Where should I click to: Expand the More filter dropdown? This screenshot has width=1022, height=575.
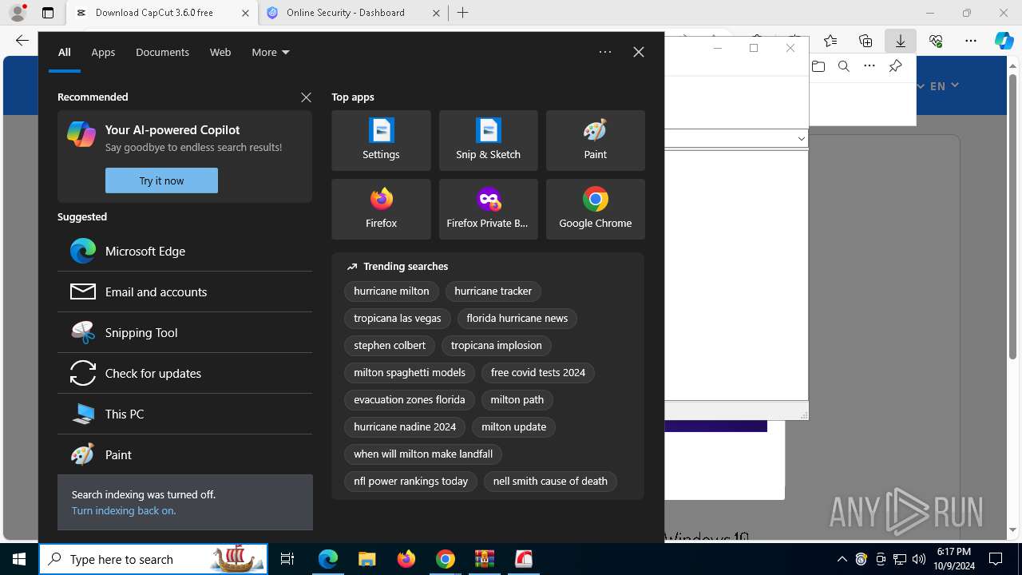tap(270, 53)
